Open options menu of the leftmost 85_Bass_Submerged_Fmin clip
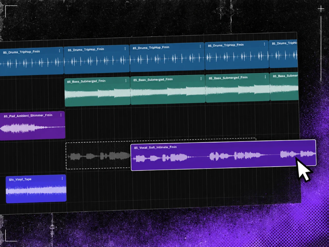The height and width of the screenshot is (247, 329). click(x=126, y=81)
